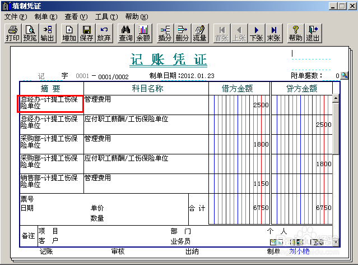Click the 摘要 column header

[x=52, y=88]
